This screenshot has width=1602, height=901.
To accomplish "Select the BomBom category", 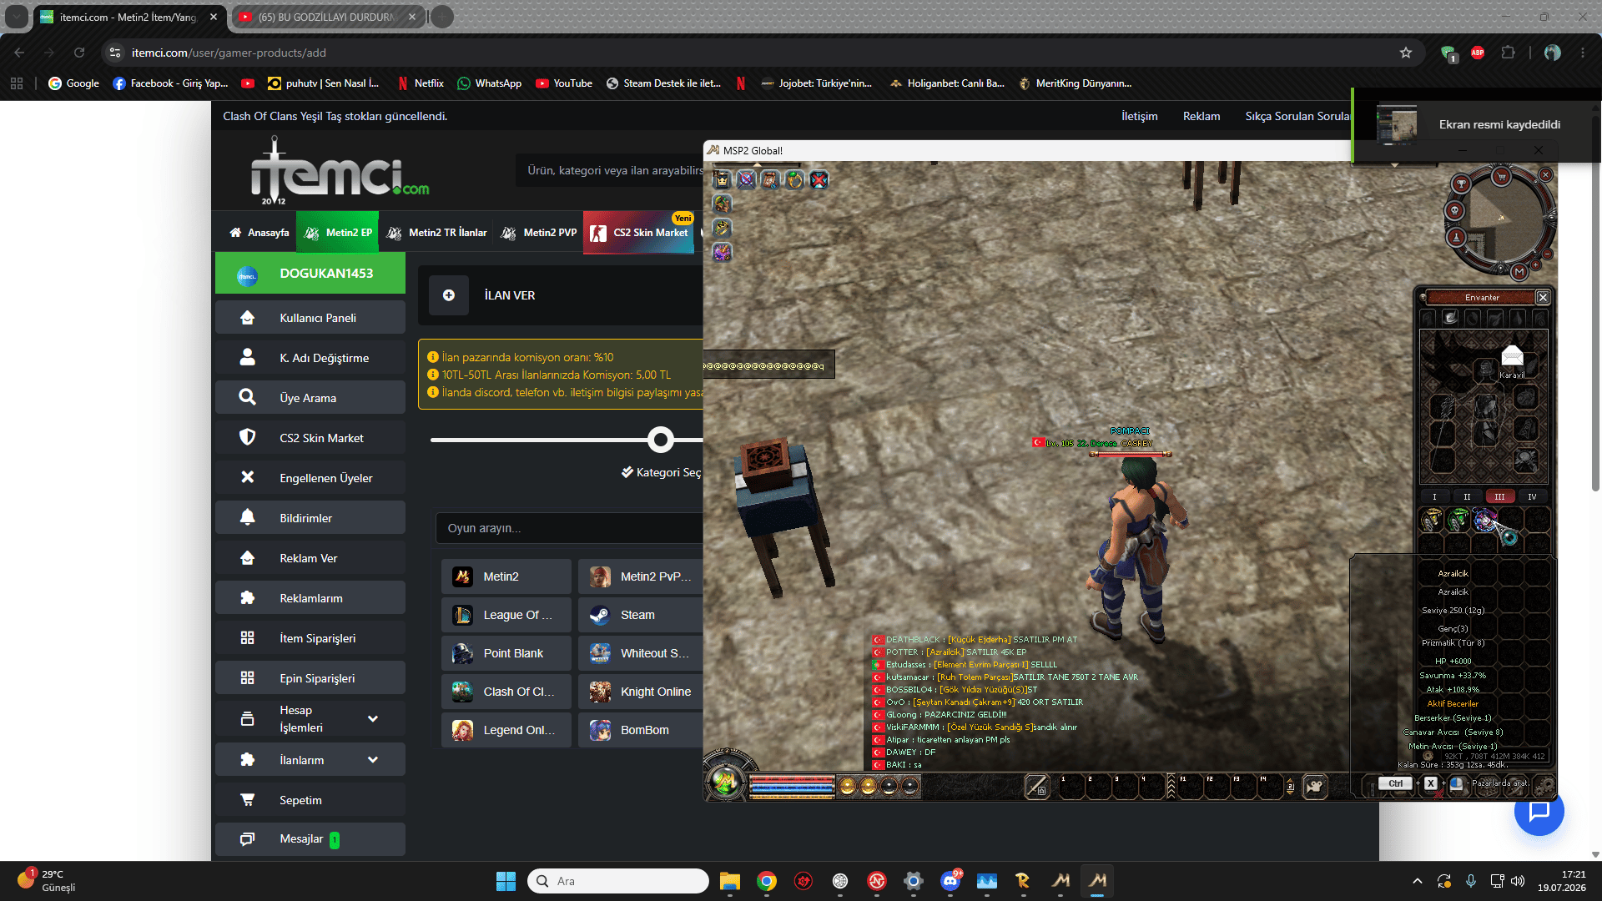I will (641, 730).
